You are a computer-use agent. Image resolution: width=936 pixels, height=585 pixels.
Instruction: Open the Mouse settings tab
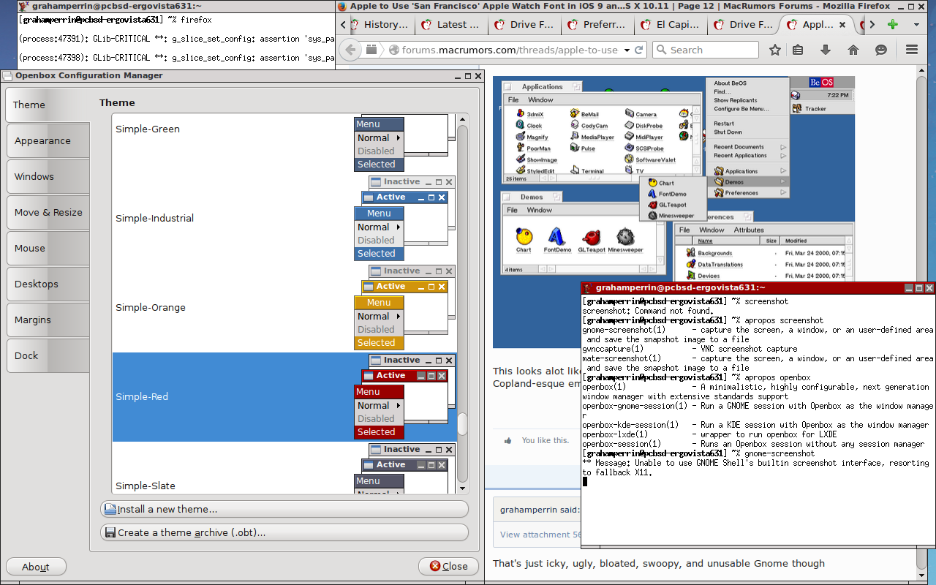(x=48, y=248)
